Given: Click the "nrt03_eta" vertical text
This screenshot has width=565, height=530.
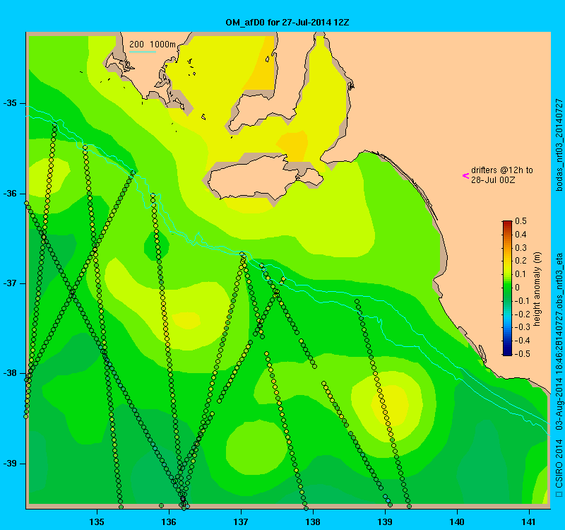Looking at the screenshot, I should coord(559,271).
